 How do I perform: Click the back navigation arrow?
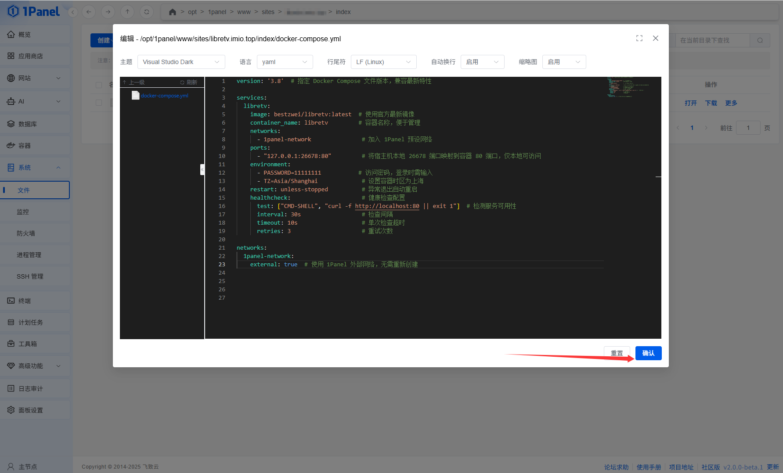coord(89,12)
